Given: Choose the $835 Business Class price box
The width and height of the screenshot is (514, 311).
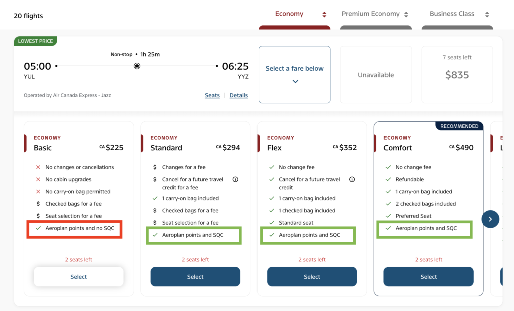Looking at the screenshot, I should point(457,75).
